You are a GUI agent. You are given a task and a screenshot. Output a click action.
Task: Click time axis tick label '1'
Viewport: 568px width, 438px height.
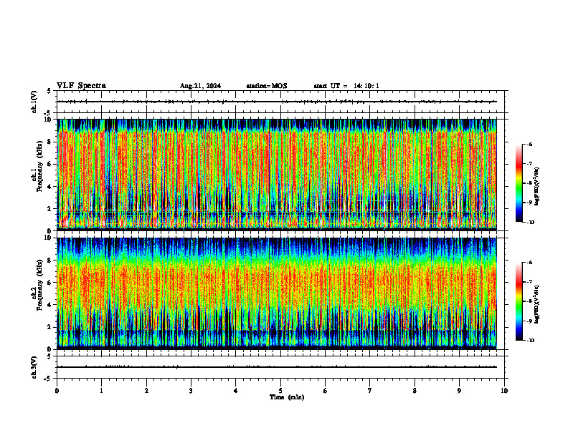pyautogui.click(x=101, y=391)
